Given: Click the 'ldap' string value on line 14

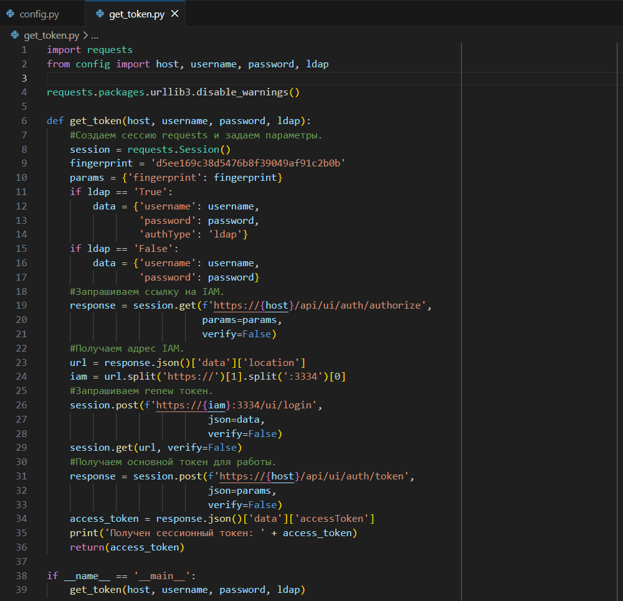Looking at the screenshot, I should coord(225,234).
